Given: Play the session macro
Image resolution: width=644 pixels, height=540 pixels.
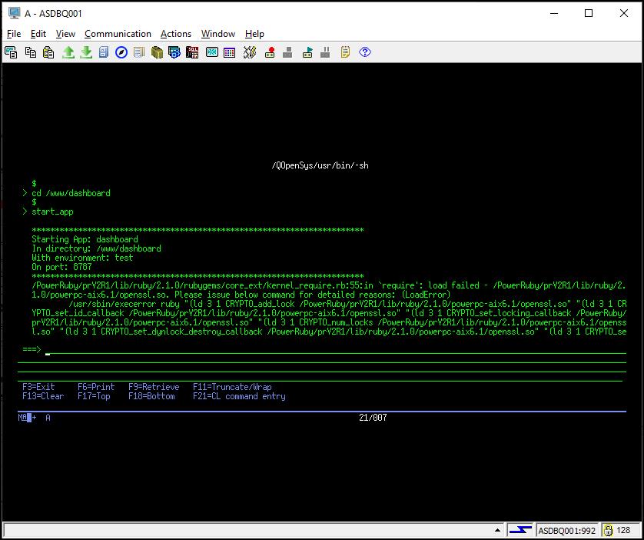Looking at the screenshot, I should point(306,52).
